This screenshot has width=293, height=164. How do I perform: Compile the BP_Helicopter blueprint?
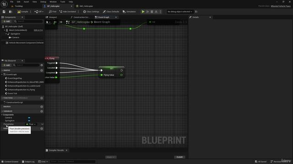[x=23, y=12]
